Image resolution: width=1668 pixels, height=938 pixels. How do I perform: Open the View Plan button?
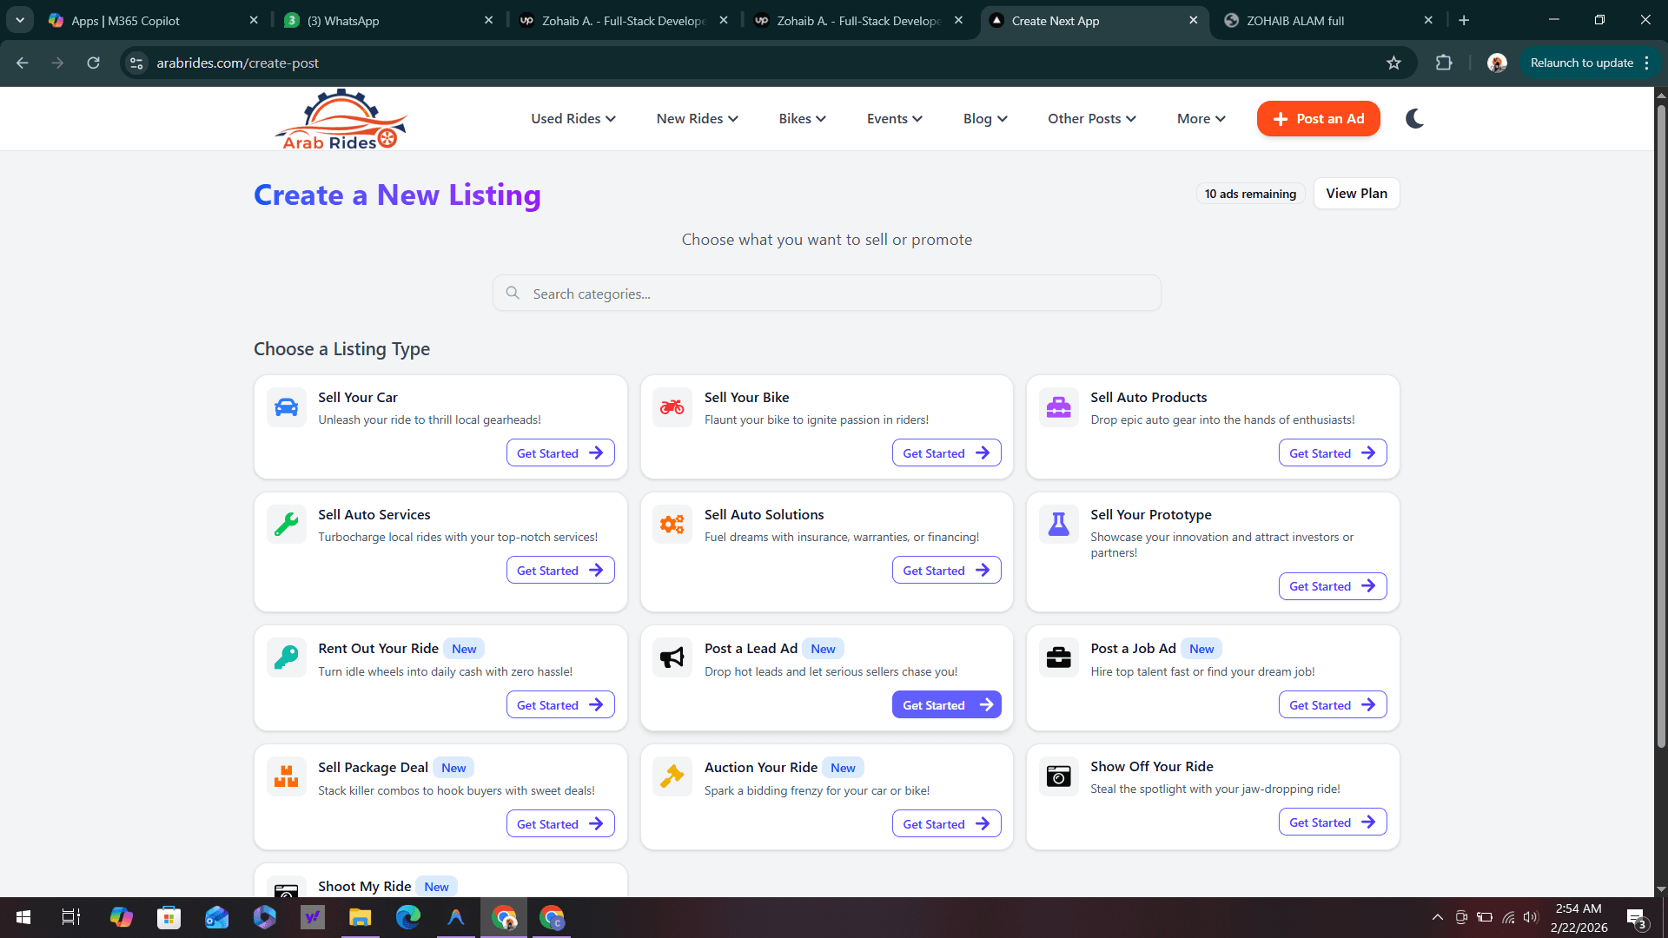point(1356,193)
